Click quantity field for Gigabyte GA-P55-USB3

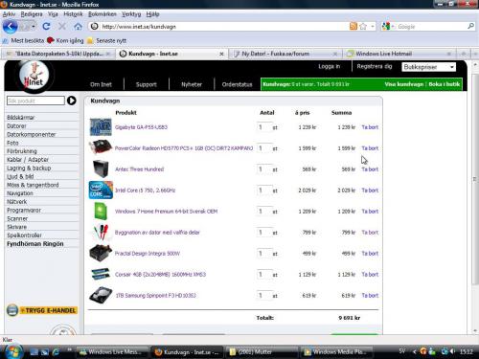pyautogui.click(x=264, y=127)
